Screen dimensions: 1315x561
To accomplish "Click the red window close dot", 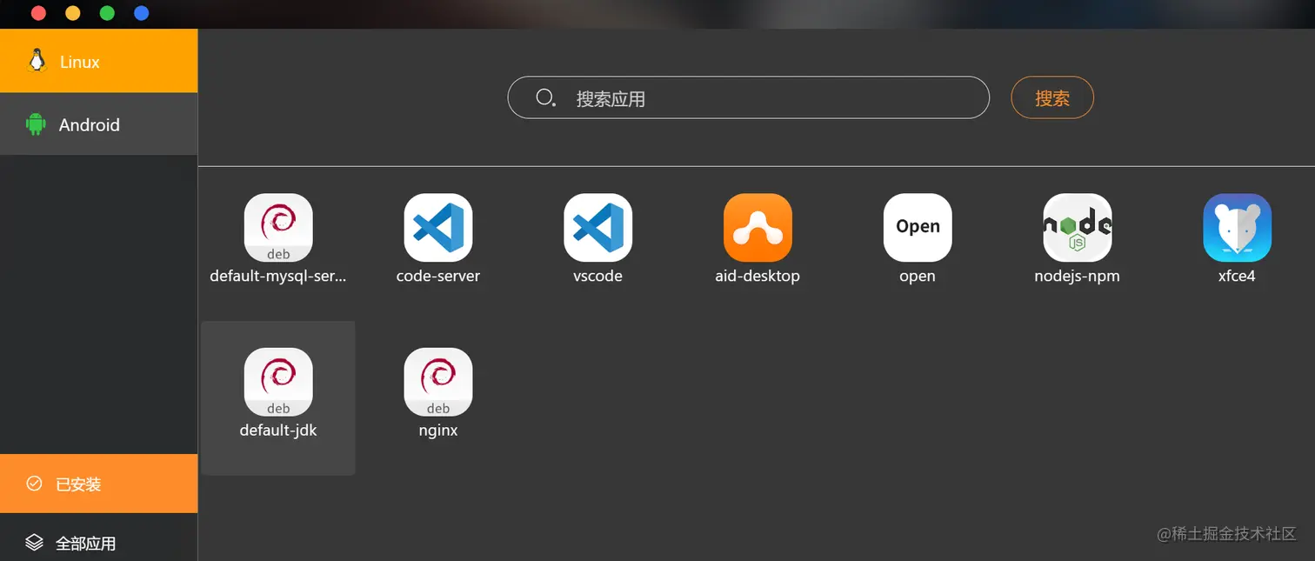I will point(38,13).
